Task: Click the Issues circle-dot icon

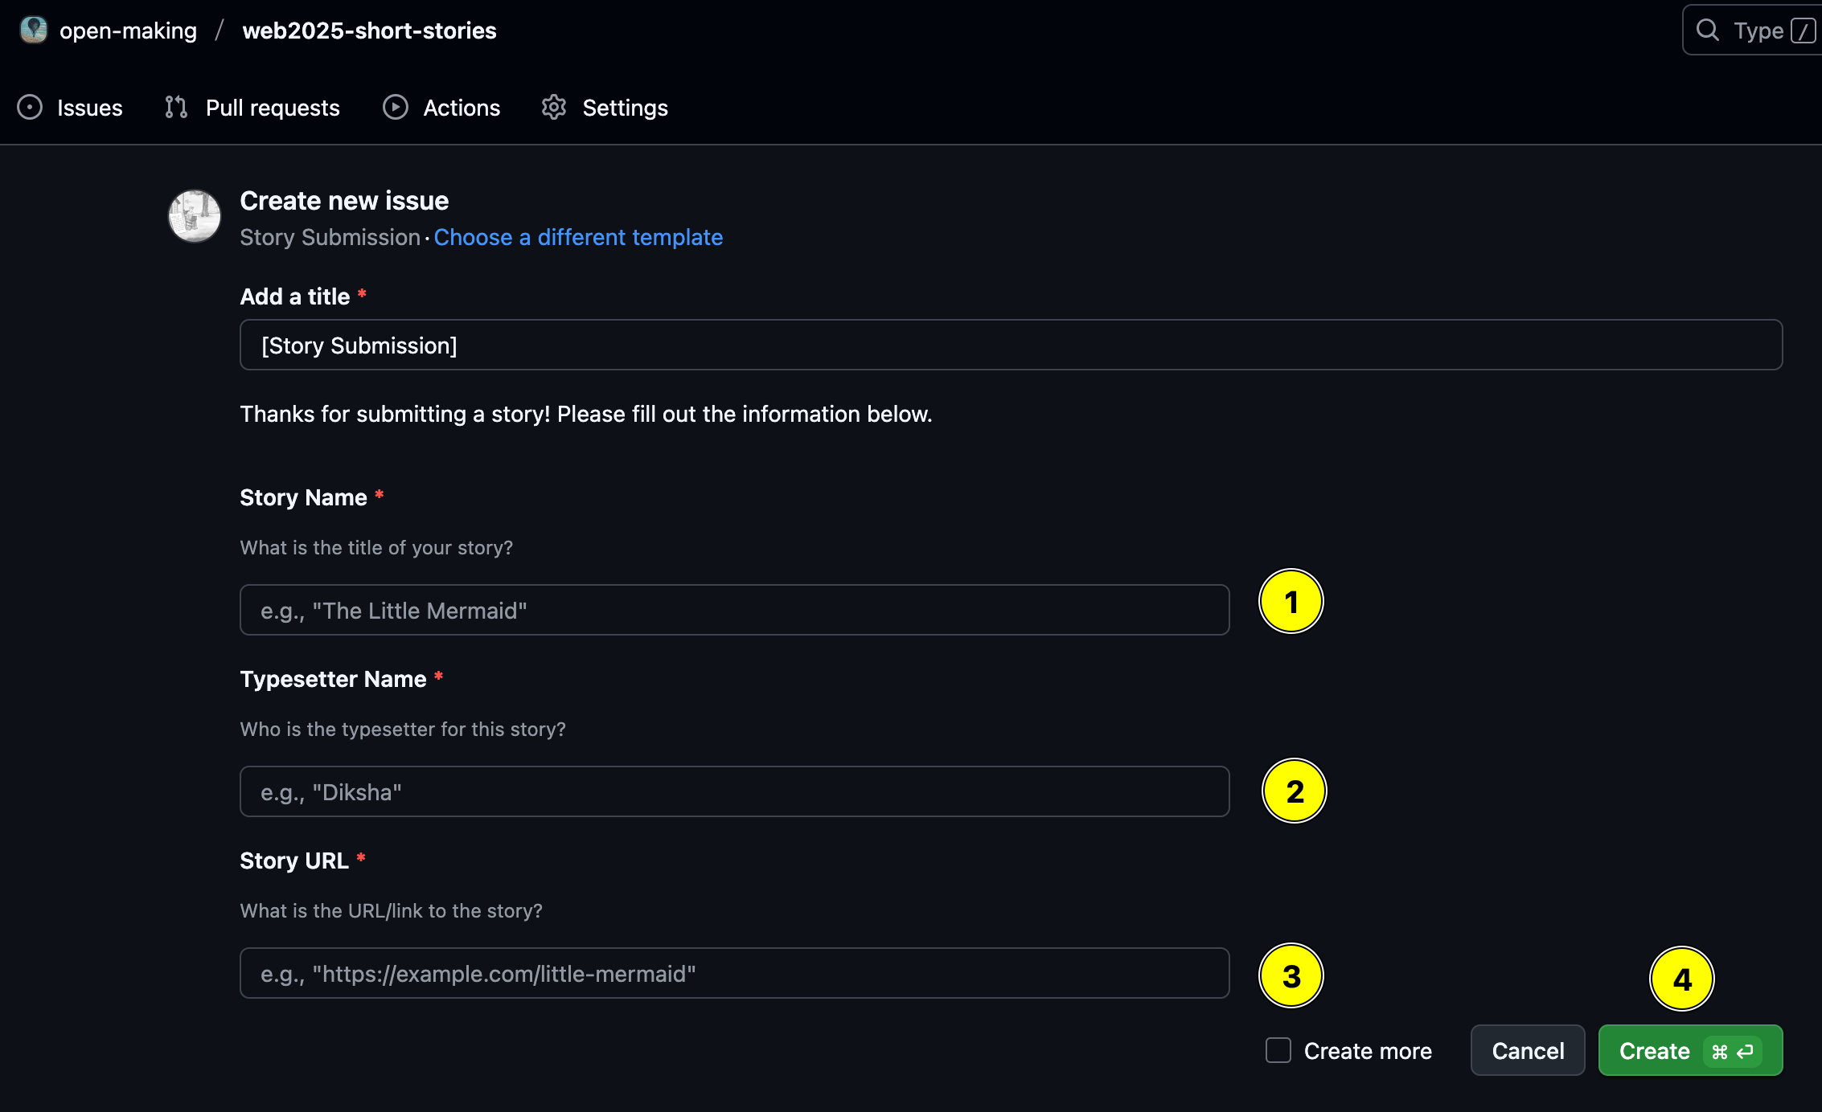Action: click(30, 107)
